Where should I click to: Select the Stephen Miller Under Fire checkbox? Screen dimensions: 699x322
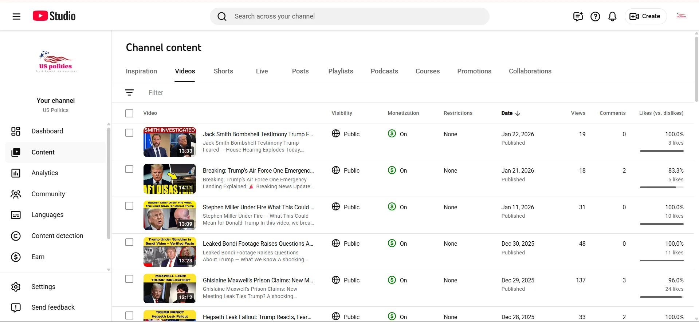point(129,206)
